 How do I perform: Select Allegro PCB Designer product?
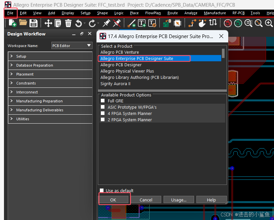click(160, 65)
